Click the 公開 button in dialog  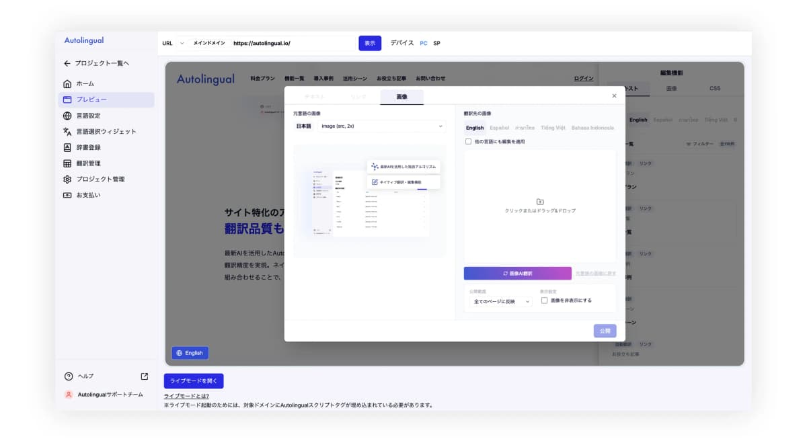coord(605,331)
